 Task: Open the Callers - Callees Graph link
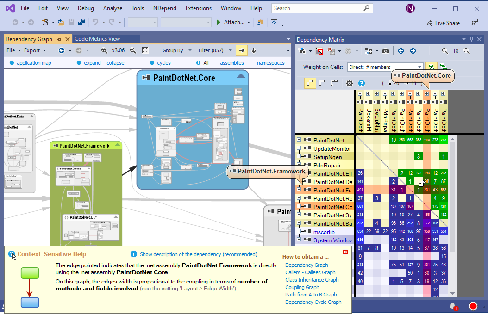[x=310, y=272]
